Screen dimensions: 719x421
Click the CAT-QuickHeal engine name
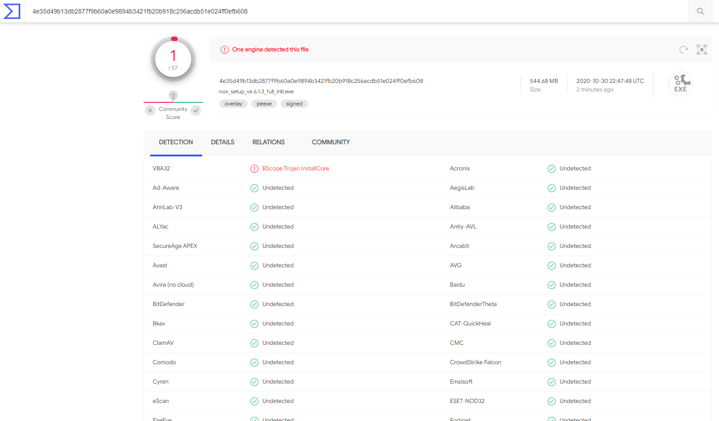pos(470,324)
